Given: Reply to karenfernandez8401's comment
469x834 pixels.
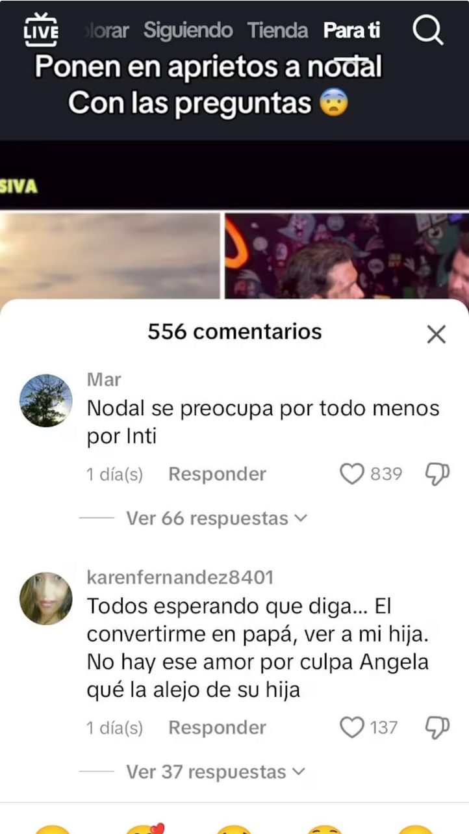Looking at the screenshot, I should (x=218, y=727).
